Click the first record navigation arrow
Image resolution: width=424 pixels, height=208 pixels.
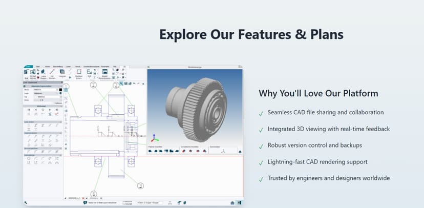pos(28,110)
